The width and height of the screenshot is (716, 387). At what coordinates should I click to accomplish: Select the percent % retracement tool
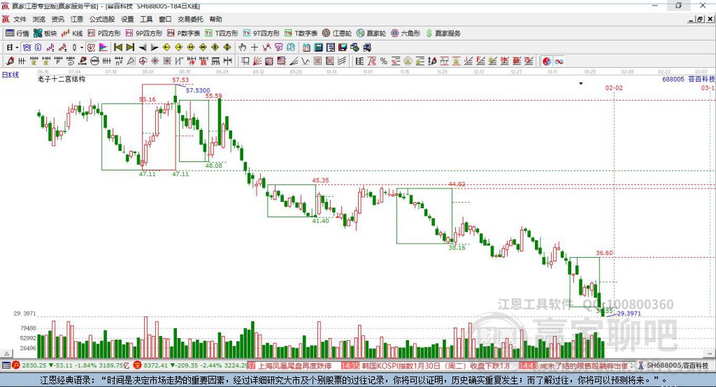[x=384, y=61]
